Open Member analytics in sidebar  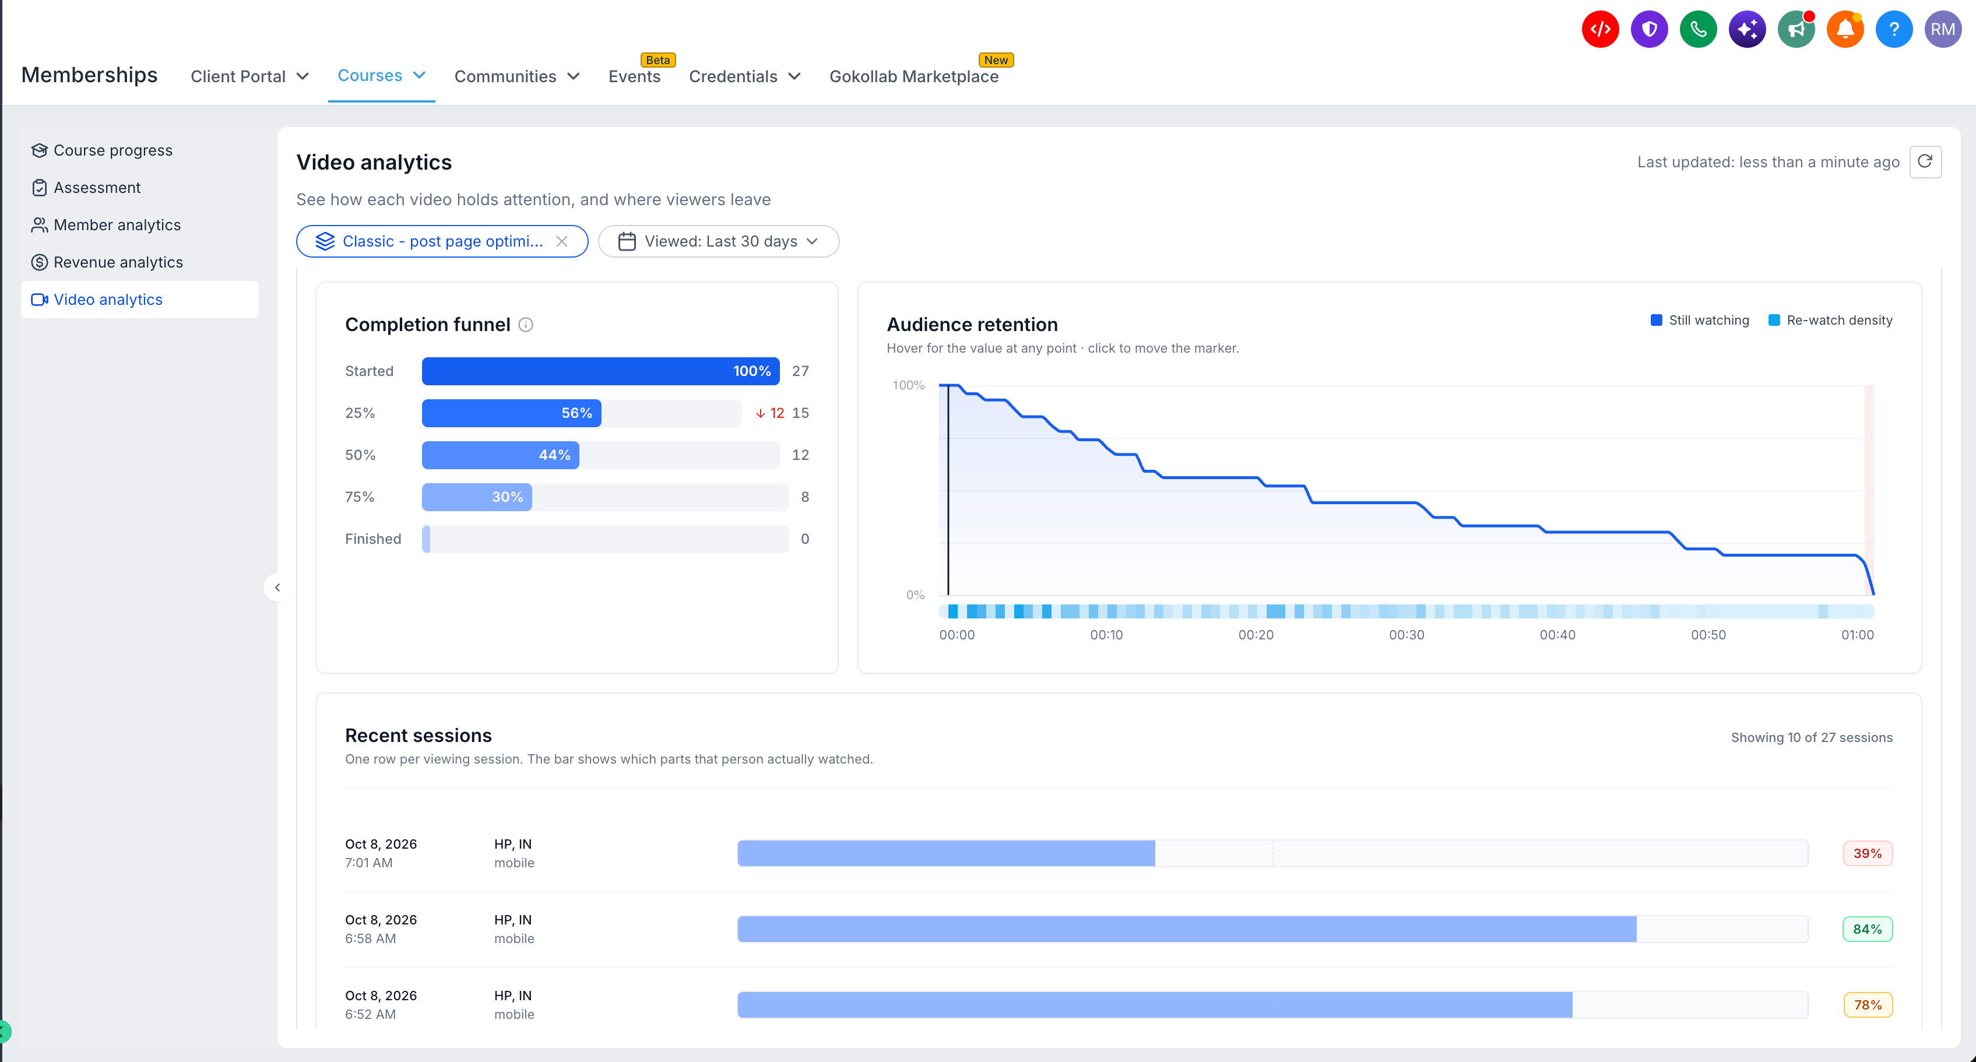[140, 224]
